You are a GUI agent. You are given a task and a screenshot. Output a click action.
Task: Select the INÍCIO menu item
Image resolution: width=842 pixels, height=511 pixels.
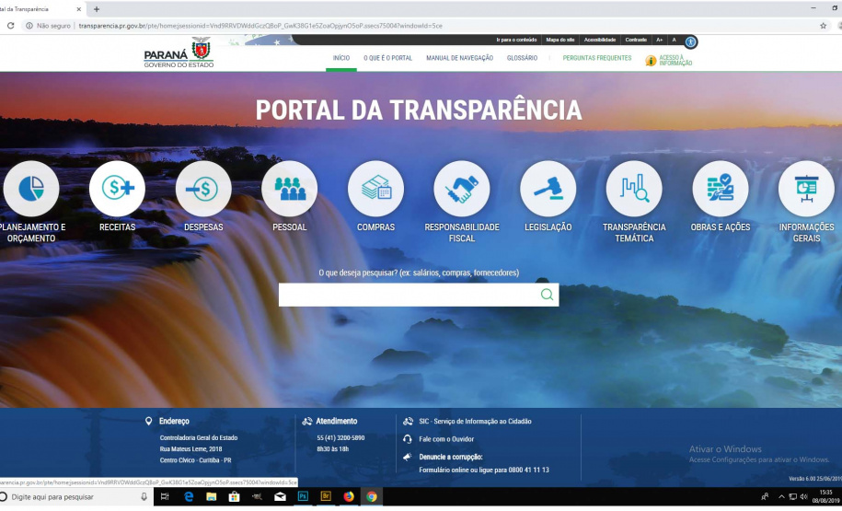tap(341, 58)
